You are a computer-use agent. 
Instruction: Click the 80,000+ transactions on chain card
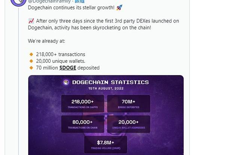tap(82, 124)
